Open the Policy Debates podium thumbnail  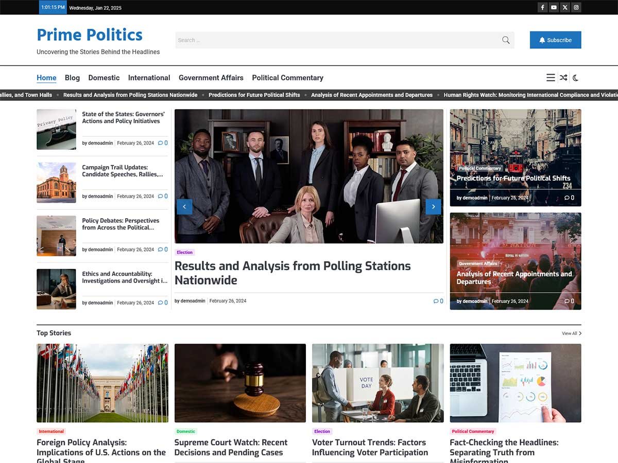(56, 236)
